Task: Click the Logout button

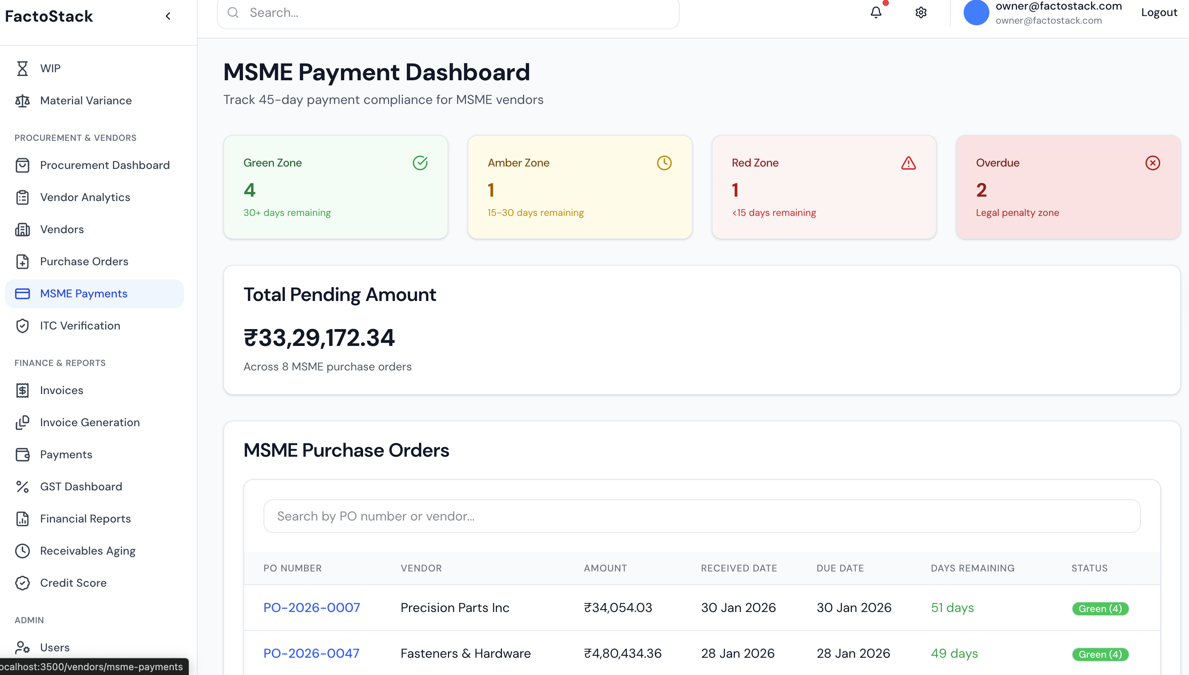Action: pyautogui.click(x=1159, y=12)
